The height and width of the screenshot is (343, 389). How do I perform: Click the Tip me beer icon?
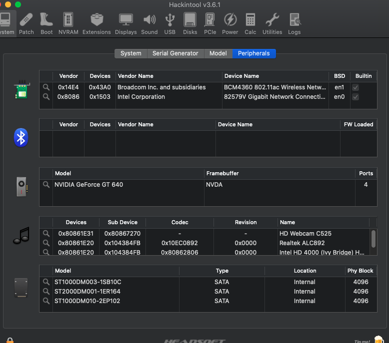pos(379,340)
